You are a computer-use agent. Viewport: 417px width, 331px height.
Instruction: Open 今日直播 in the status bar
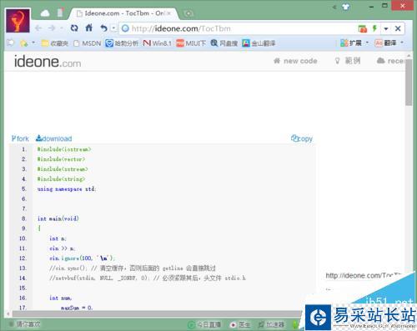tap(204, 324)
